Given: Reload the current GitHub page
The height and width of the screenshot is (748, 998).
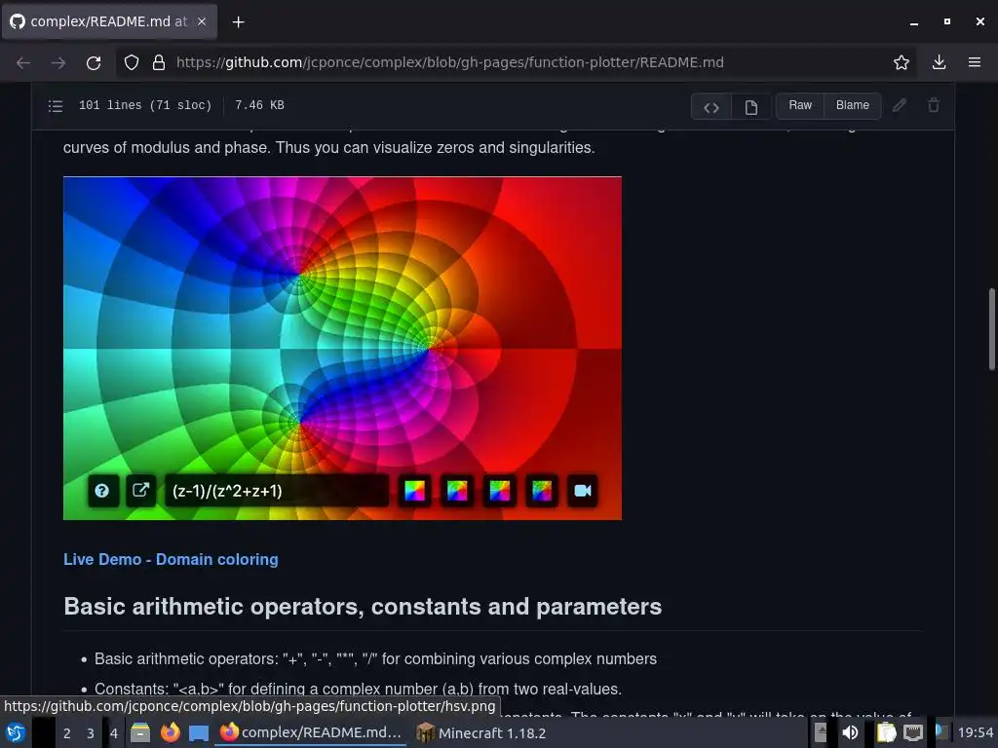Looking at the screenshot, I should tap(94, 62).
